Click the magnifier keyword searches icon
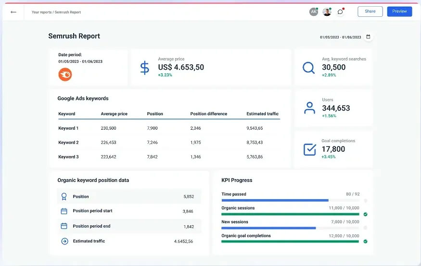 coord(308,68)
